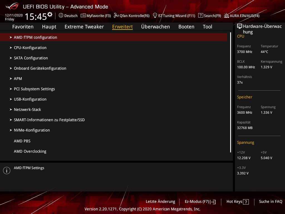Viewport: 285px width, 214px height.
Task: Click the 15:45 clock display
Action: click(36, 16)
